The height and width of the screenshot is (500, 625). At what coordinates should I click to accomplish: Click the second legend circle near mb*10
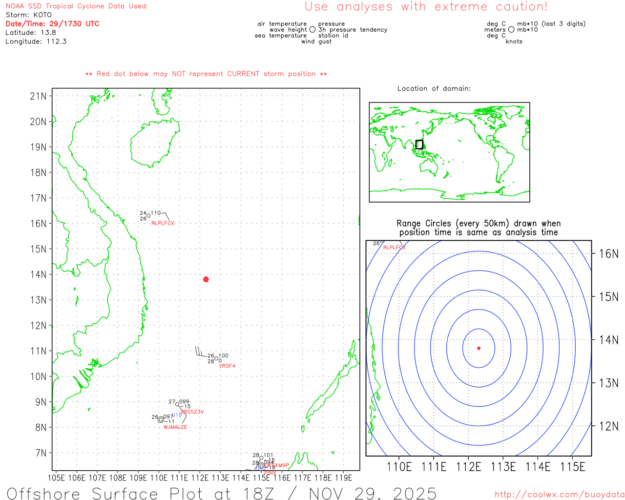tap(511, 29)
